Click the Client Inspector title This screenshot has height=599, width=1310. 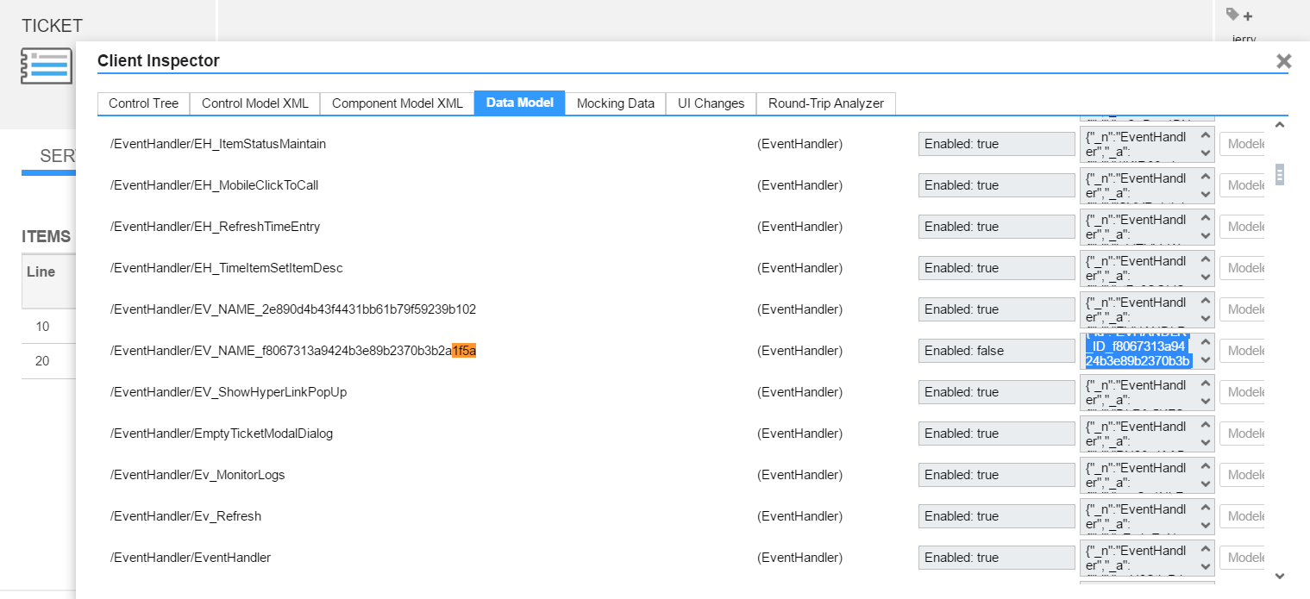159,60
